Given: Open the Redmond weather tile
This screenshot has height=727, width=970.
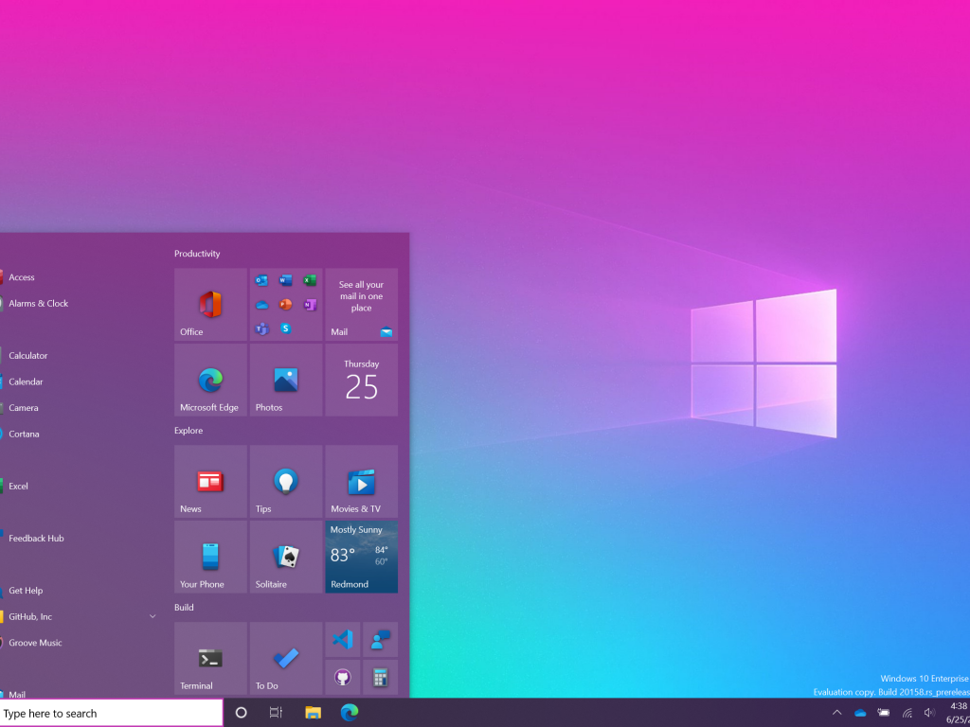Looking at the screenshot, I should click(361, 557).
